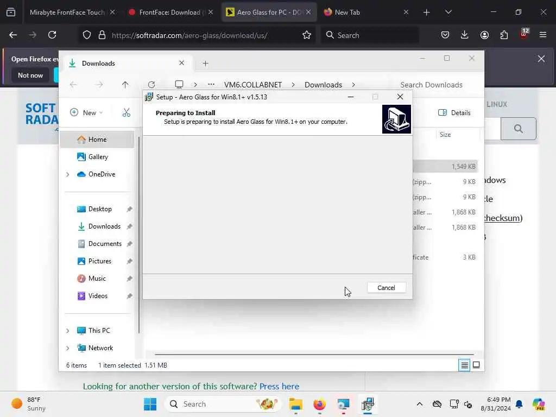Screen dimensions: 556x417
Task: Select file row sized 1,549 KB
Action: [445, 166]
